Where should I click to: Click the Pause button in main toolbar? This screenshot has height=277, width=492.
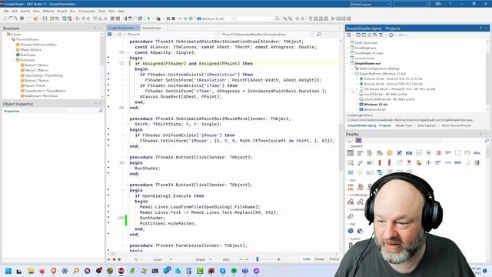[168, 18]
